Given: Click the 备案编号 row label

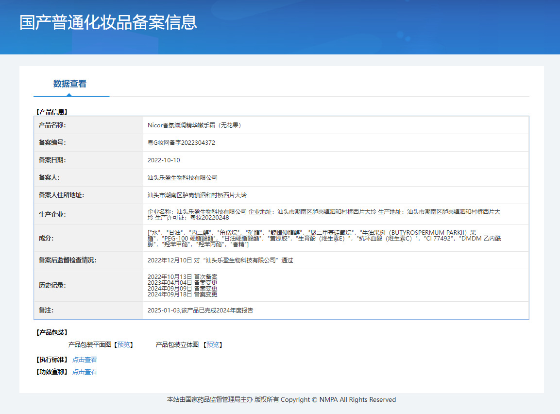Looking at the screenshot, I should (52, 142).
